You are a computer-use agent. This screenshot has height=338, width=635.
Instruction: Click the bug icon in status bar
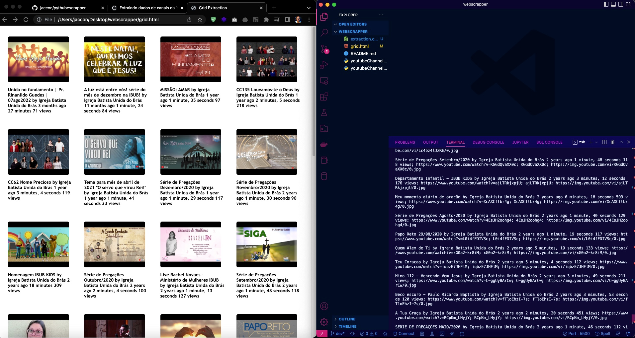tap(462, 334)
